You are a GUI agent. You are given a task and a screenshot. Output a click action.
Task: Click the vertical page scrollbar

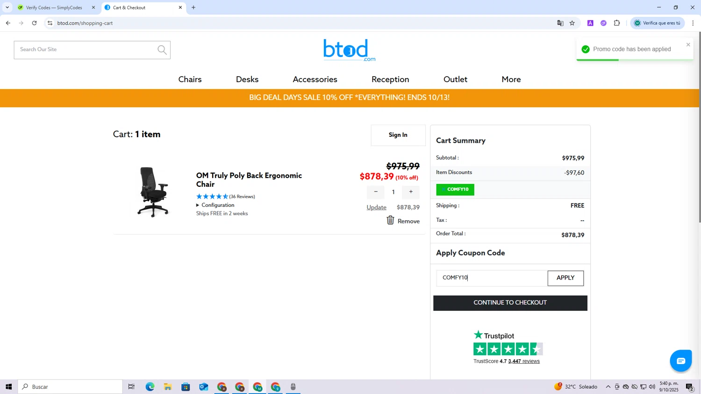click(x=699, y=127)
